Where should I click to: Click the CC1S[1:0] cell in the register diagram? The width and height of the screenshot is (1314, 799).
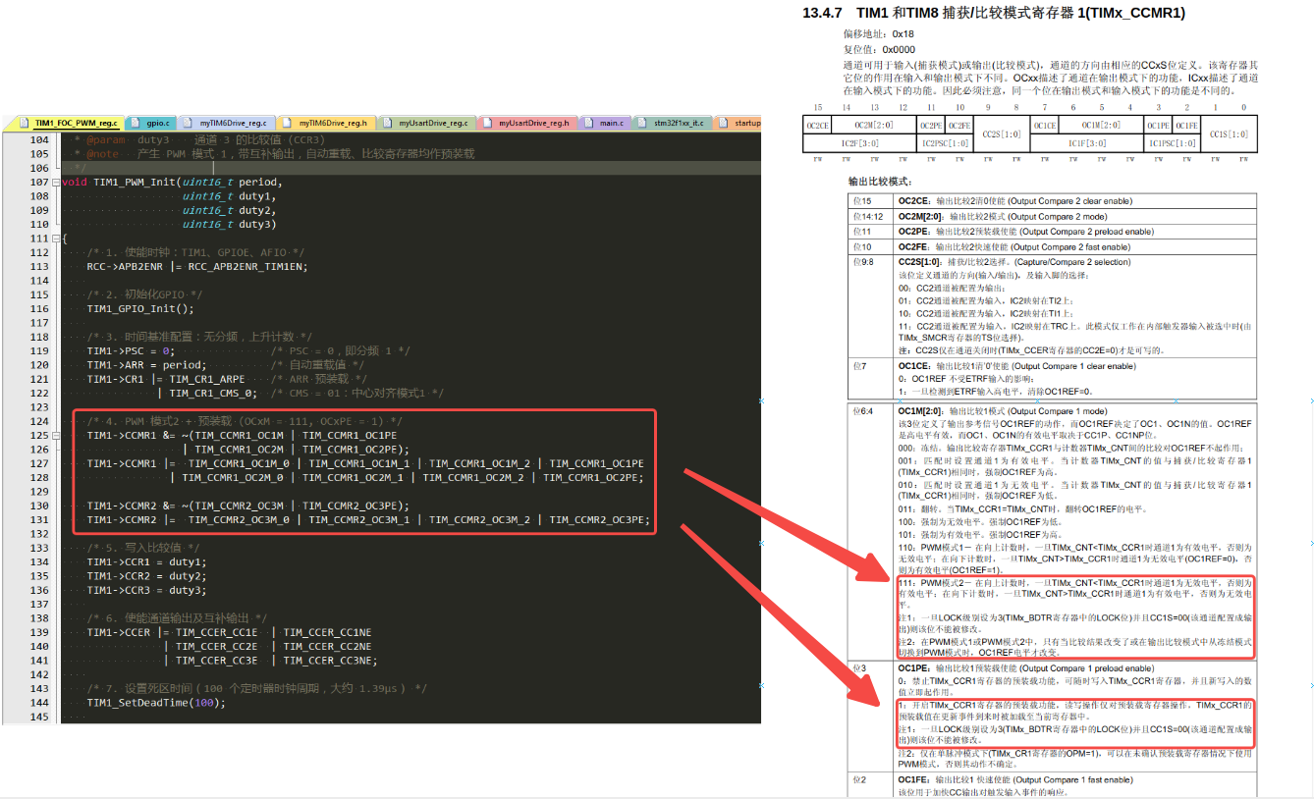1229,134
